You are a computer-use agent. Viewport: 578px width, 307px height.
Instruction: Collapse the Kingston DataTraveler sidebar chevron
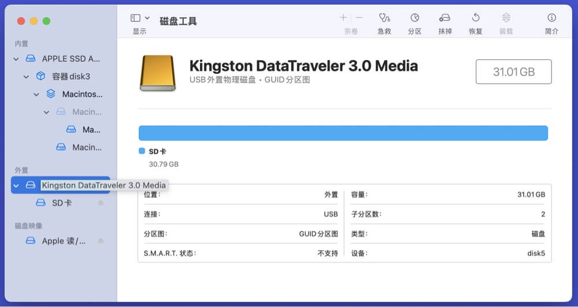[16, 185]
